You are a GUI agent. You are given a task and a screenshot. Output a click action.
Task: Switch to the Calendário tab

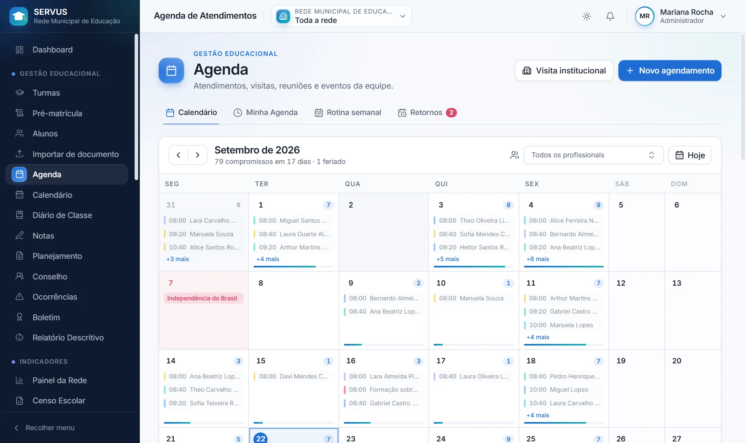[191, 113]
